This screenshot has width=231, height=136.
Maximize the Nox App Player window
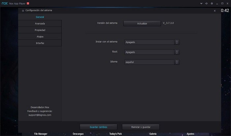[x=222, y=4]
